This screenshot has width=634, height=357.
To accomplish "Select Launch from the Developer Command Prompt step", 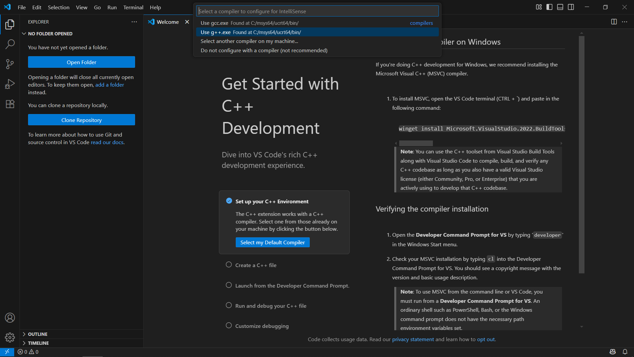I will 287,286.
